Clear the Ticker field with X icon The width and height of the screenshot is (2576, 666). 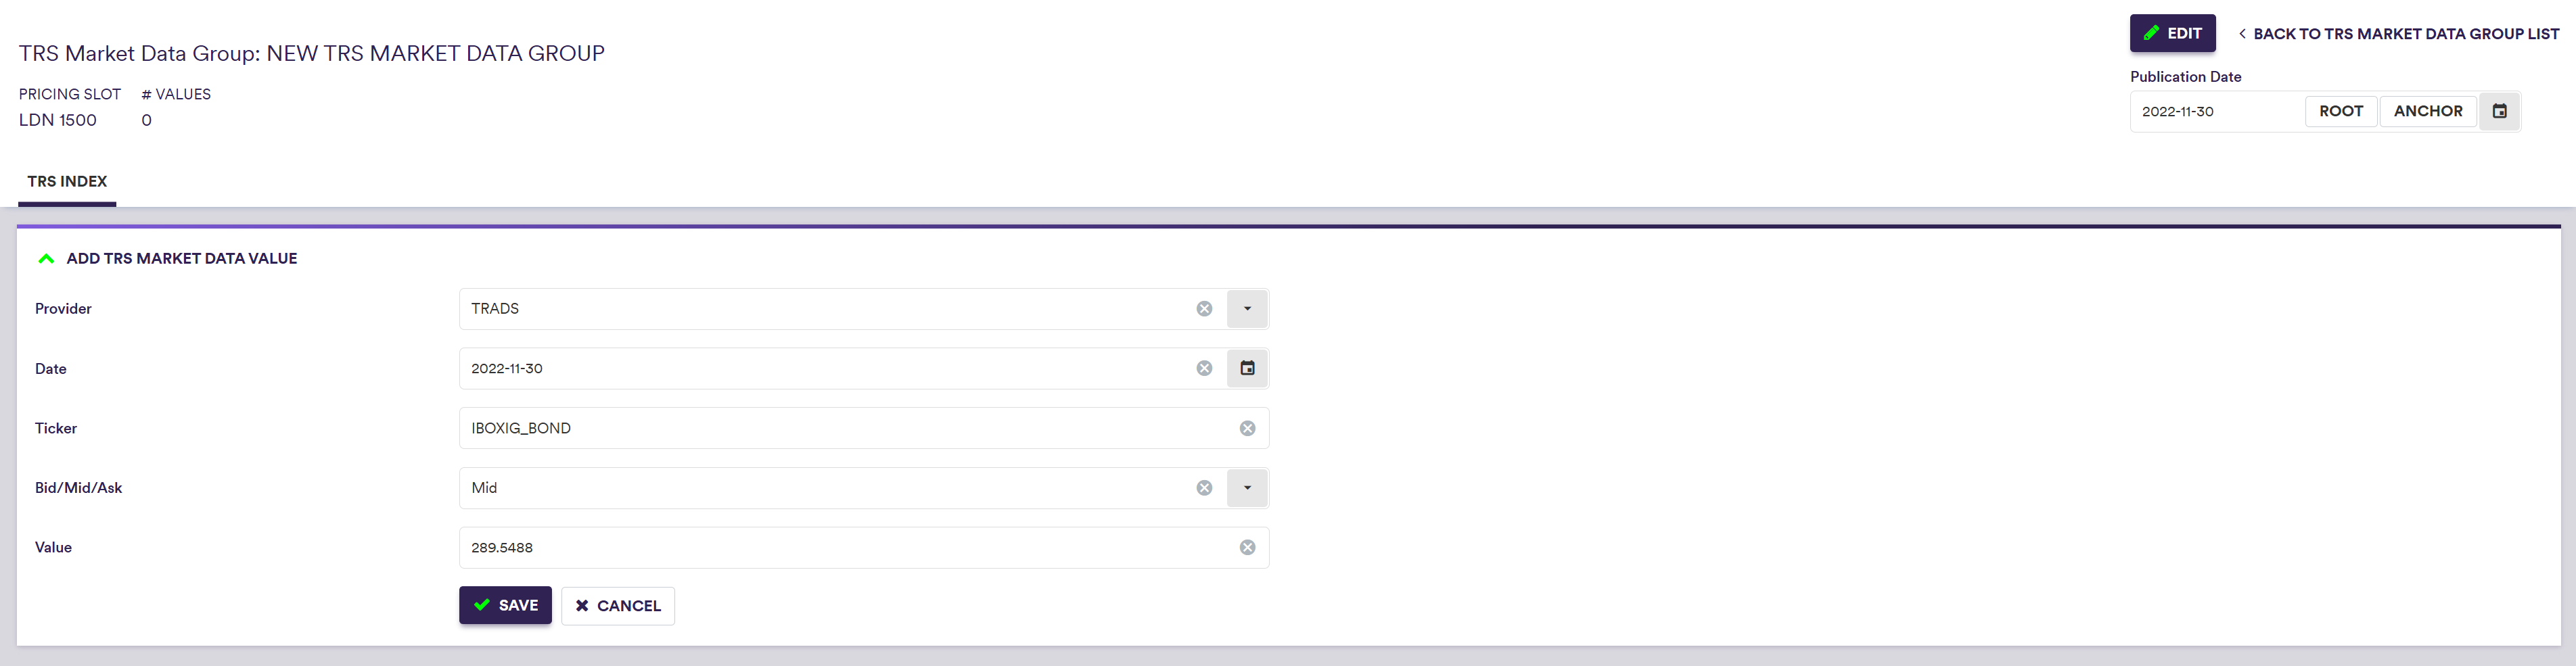pyautogui.click(x=1247, y=428)
